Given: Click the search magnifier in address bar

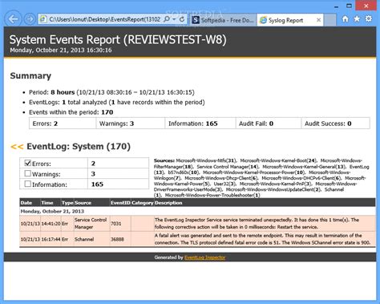Looking at the screenshot, I should [167, 19].
